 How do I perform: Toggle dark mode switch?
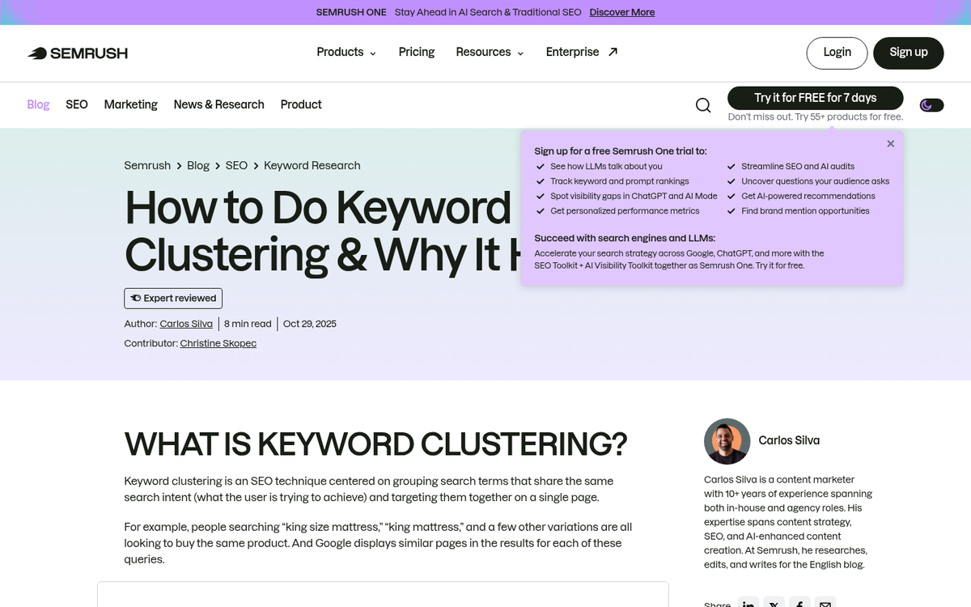pyautogui.click(x=931, y=105)
